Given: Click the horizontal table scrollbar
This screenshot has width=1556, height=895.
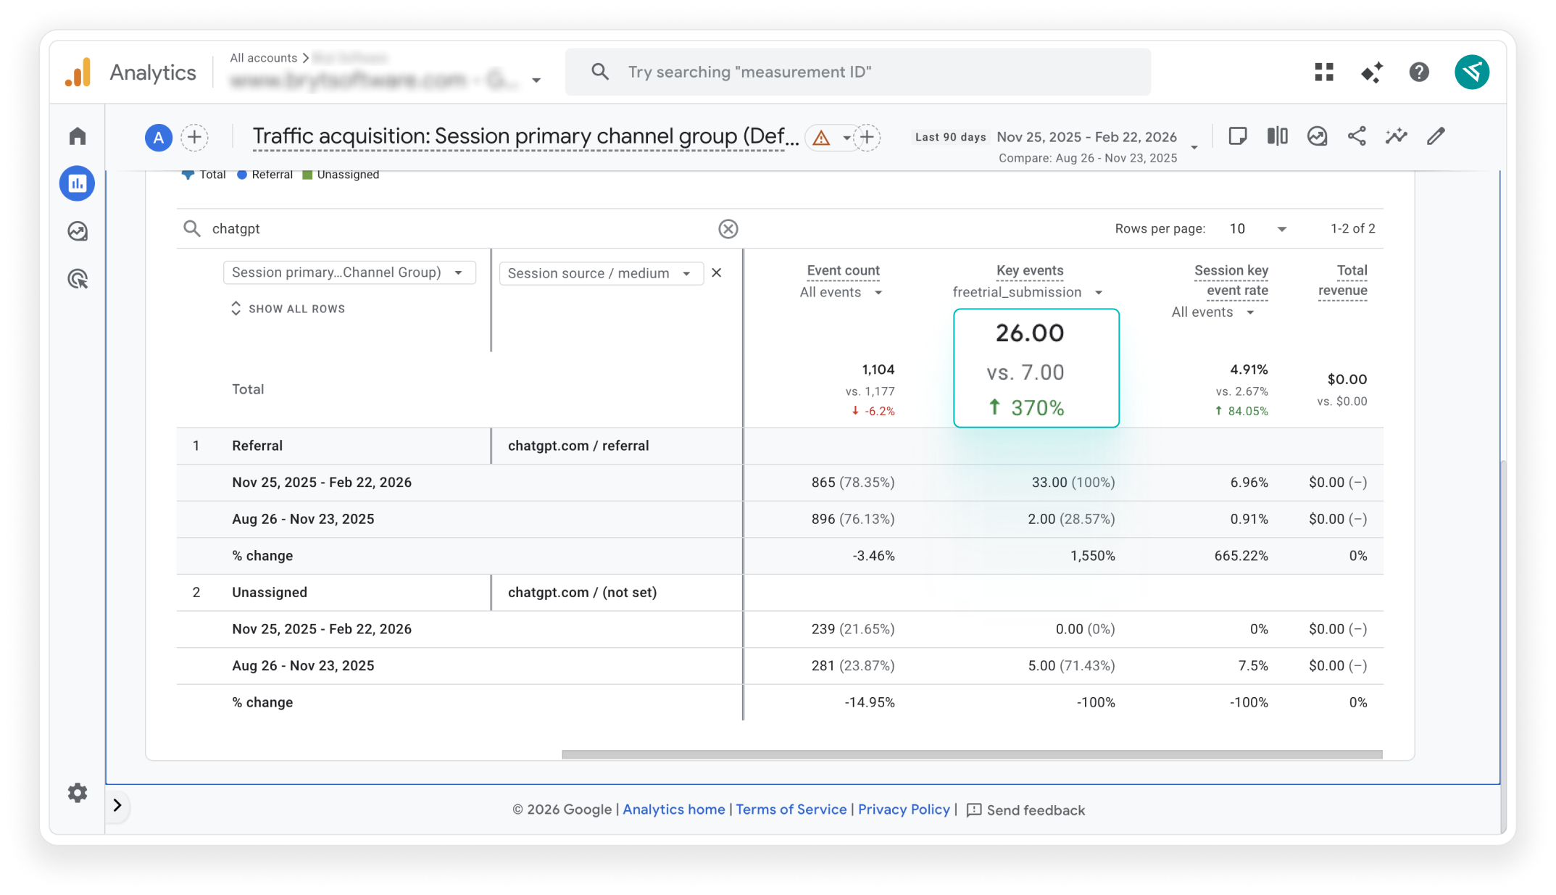Looking at the screenshot, I should [x=971, y=754].
